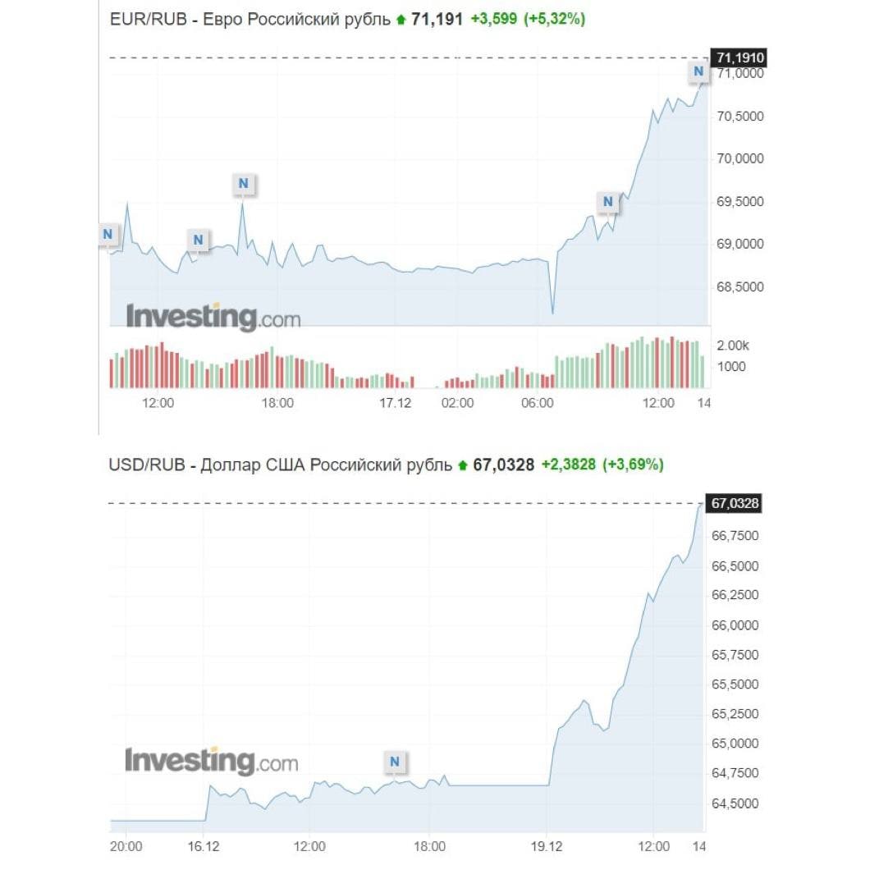Click the leftmost N news marker on EUR/RUB chart
879x879 pixels.
108,234
